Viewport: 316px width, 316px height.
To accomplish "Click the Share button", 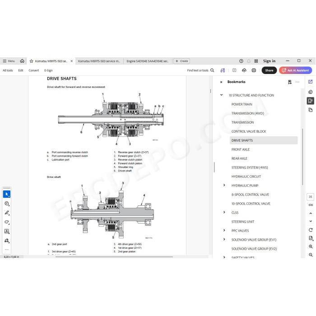I will (x=269, y=70).
